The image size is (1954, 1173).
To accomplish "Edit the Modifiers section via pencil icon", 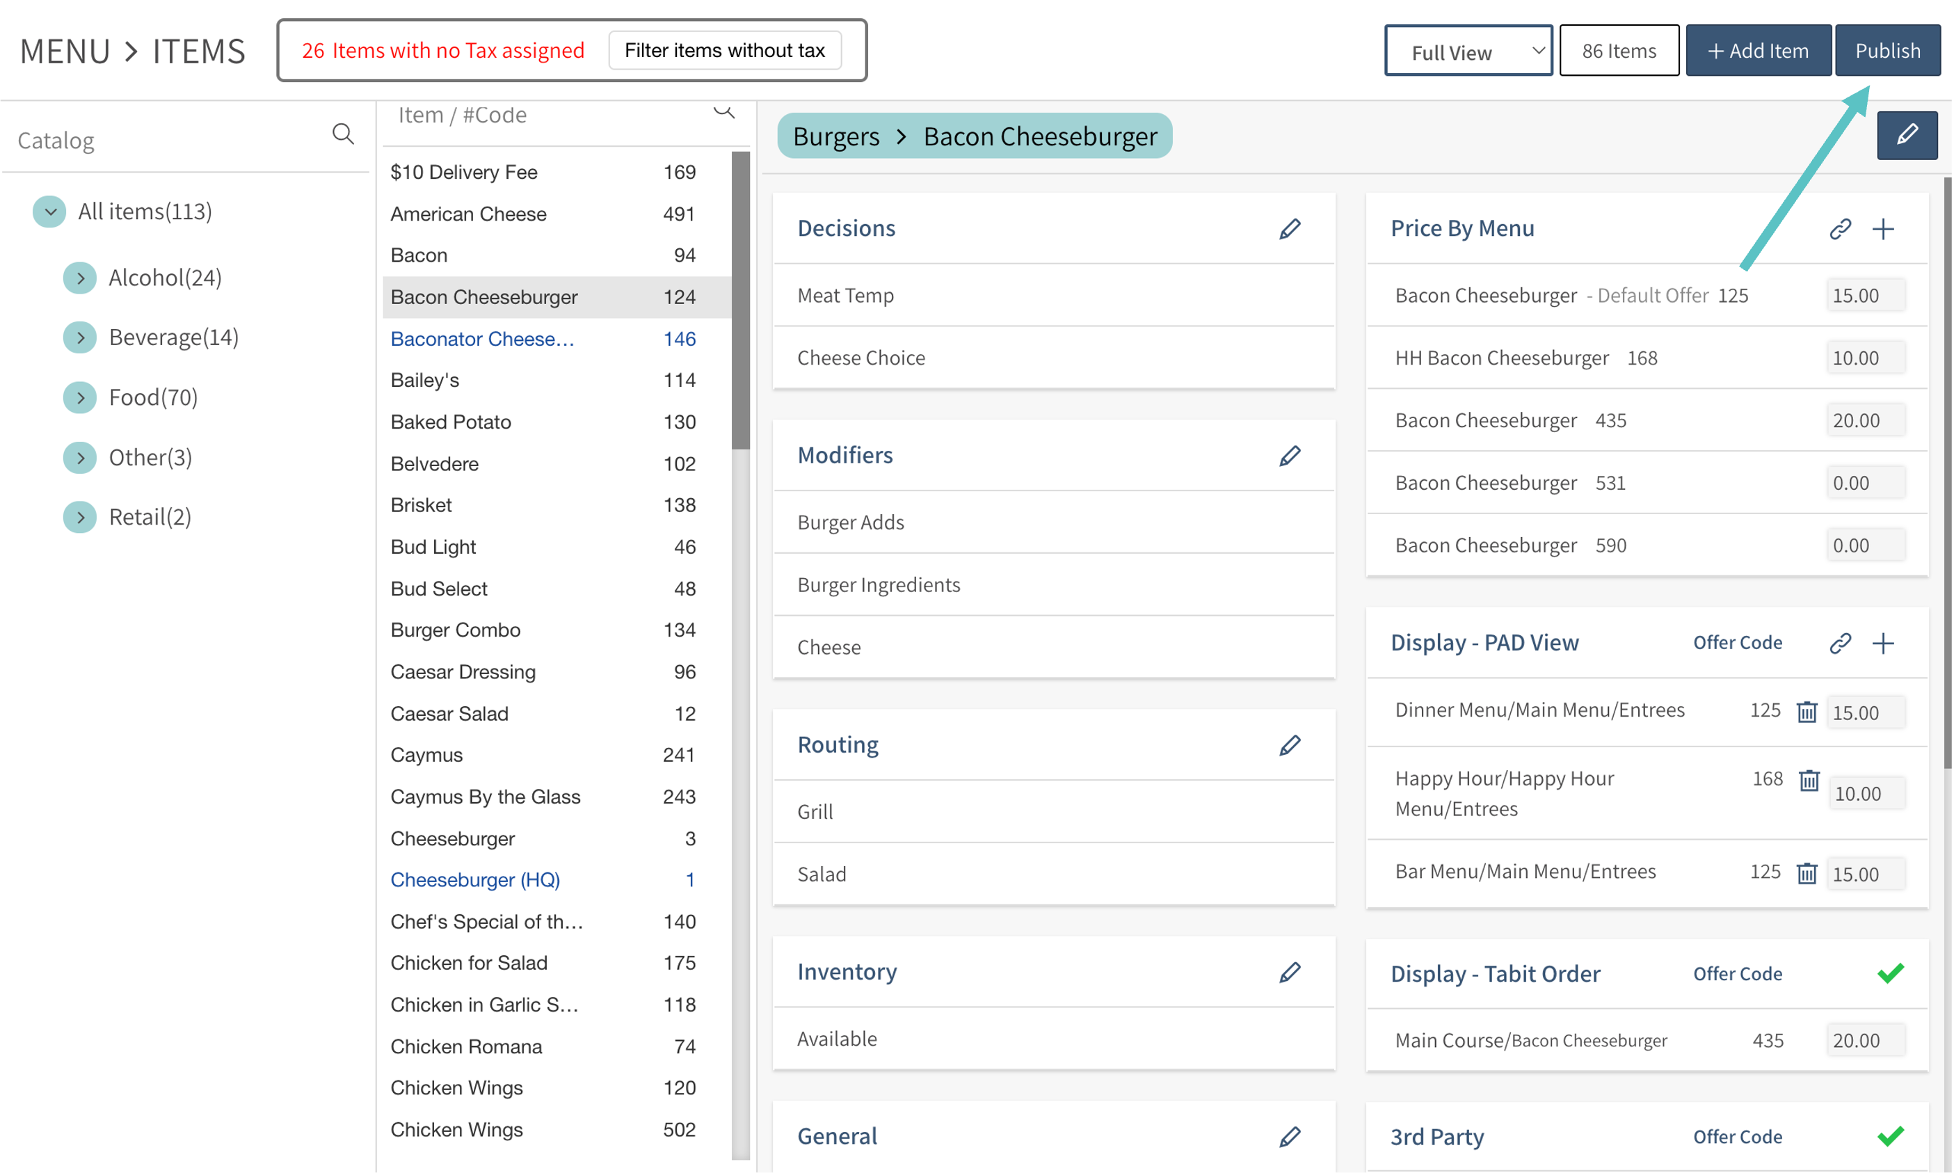I will tap(1290, 456).
